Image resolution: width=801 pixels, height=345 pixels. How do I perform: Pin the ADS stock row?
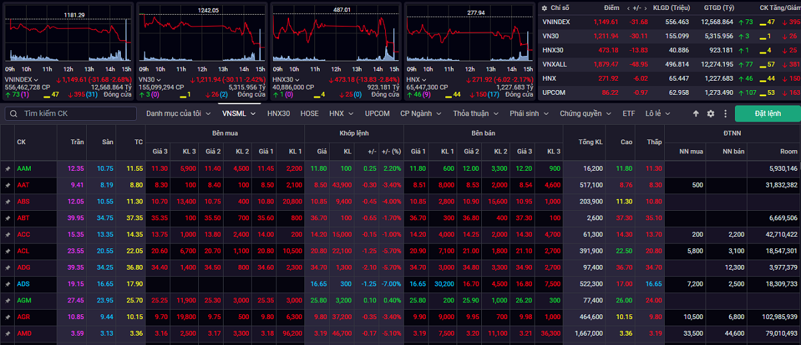(7, 284)
